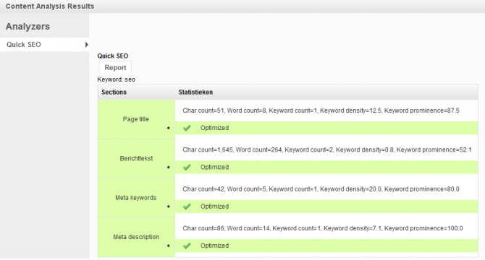Viewport: 485px width, 260px height.
Task: Click the green checkmark in Meta description row
Action: point(187,246)
